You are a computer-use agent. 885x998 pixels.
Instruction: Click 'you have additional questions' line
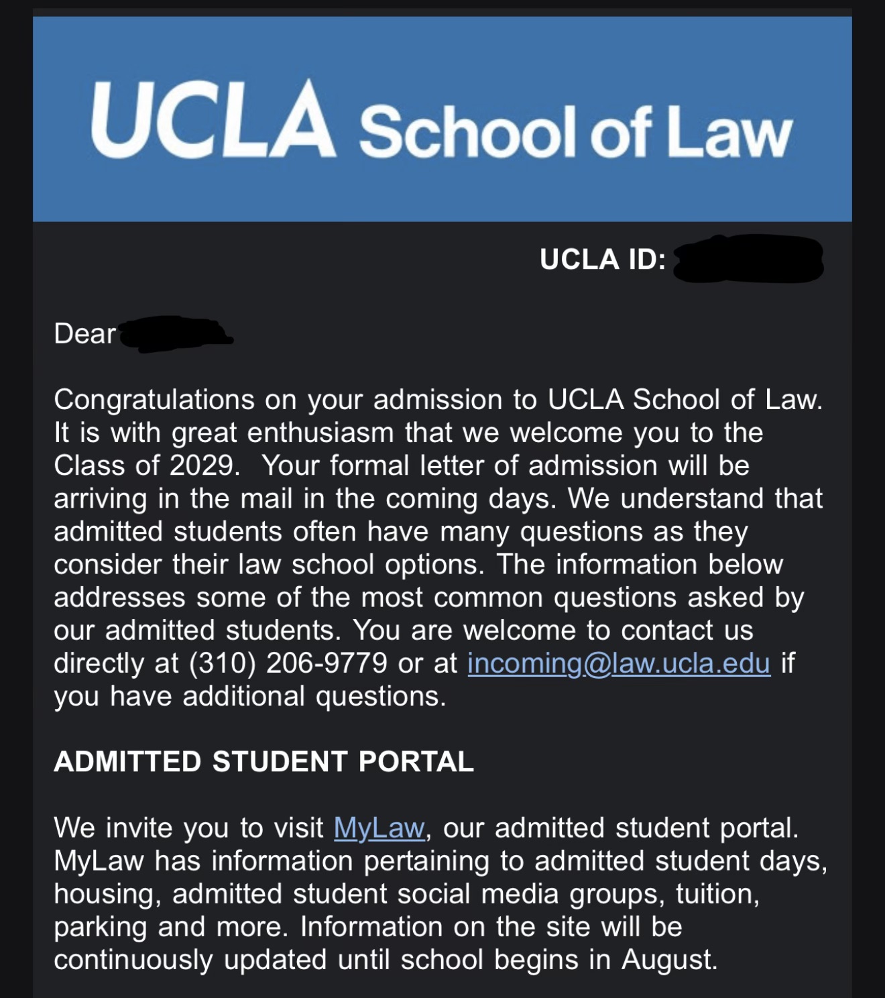[250, 696]
